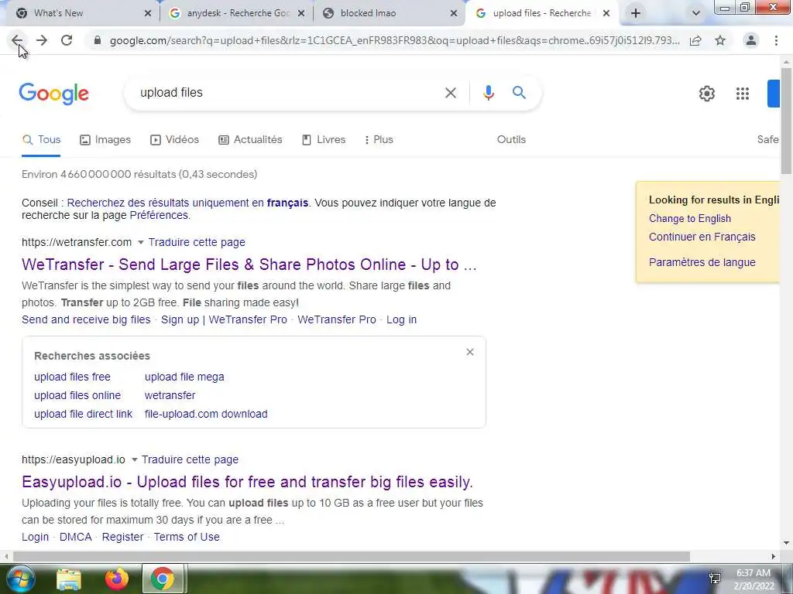Click the search-only-in-français link

point(187,203)
